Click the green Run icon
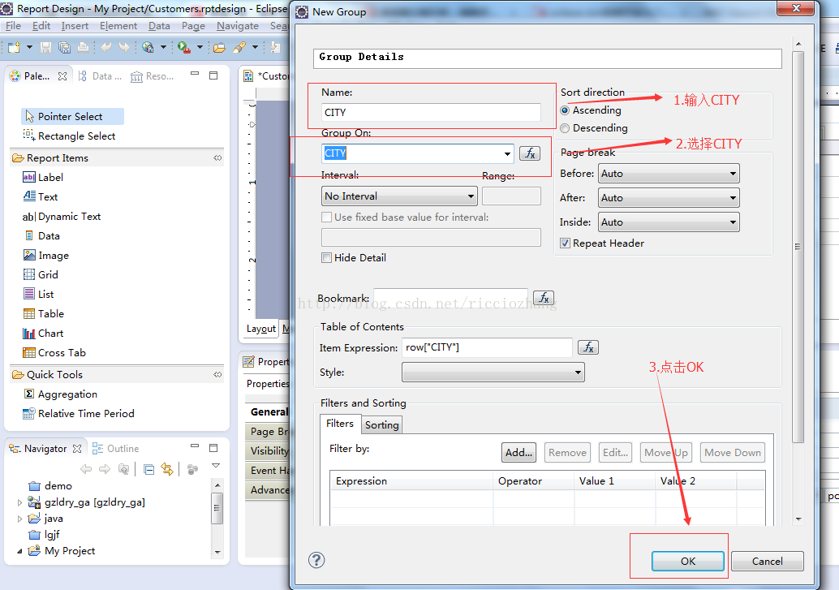This screenshot has height=590, width=839. tap(184, 48)
